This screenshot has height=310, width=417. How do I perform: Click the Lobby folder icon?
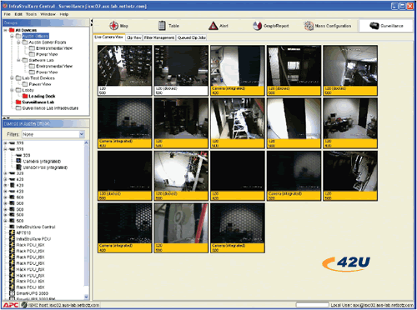click(x=18, y=90)
